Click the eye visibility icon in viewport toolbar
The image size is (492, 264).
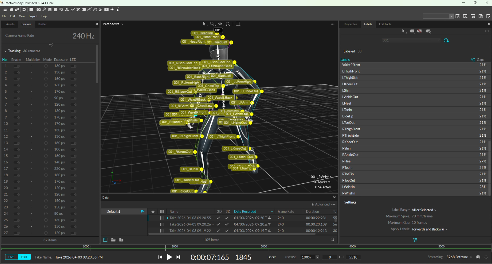click(x=220, y=24)
